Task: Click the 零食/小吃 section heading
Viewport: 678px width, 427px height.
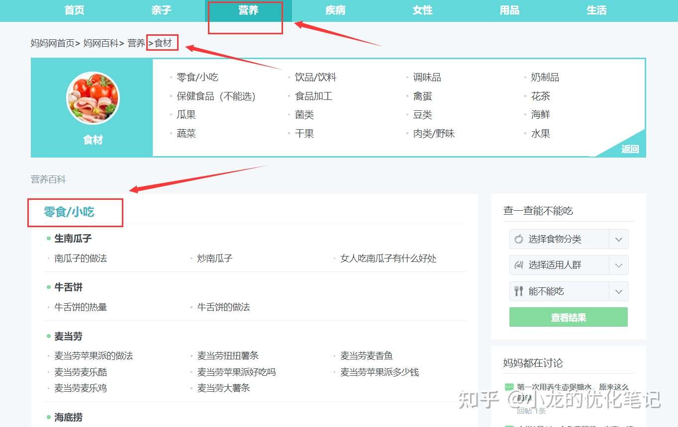Action: 69,212
